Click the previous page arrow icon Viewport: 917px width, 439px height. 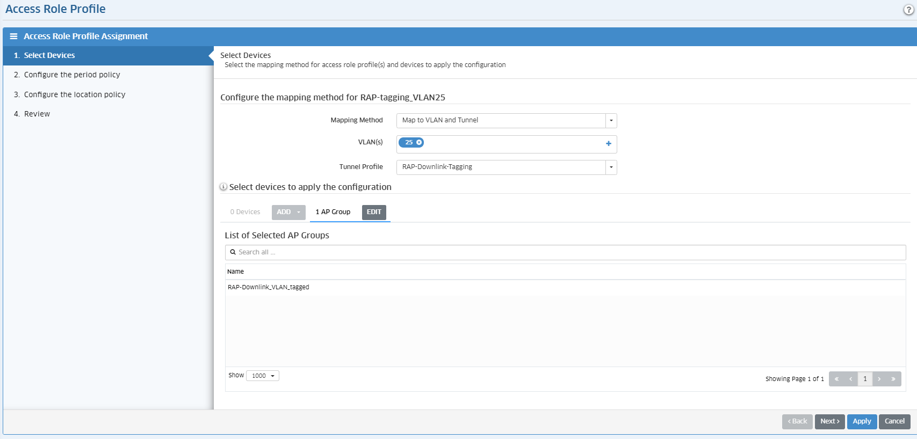[x=850, y=379]
